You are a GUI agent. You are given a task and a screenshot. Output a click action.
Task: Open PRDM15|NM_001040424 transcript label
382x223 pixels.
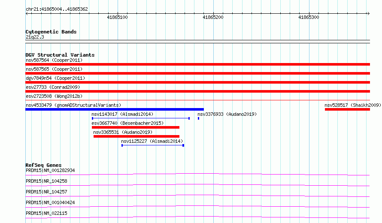point(50,202)
